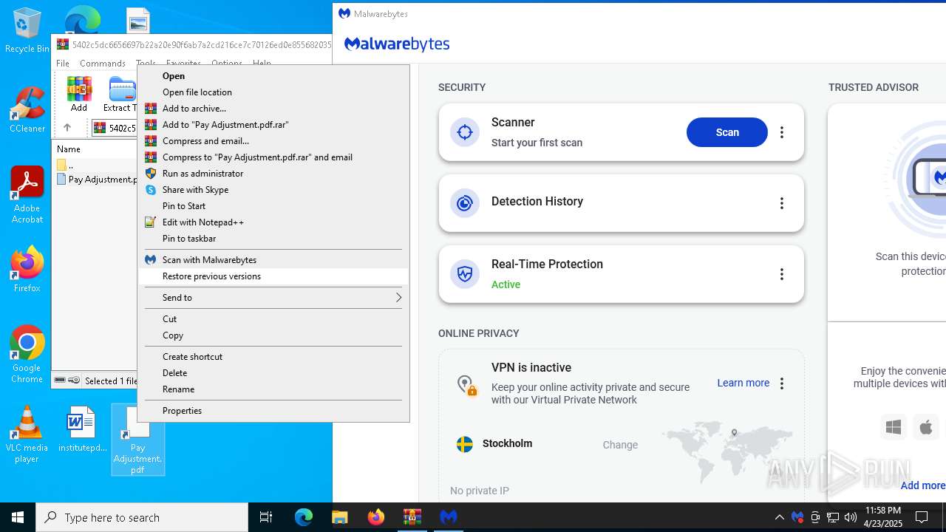Open the WinRAR File menu

pyautogui.click(x=63, y=64)
